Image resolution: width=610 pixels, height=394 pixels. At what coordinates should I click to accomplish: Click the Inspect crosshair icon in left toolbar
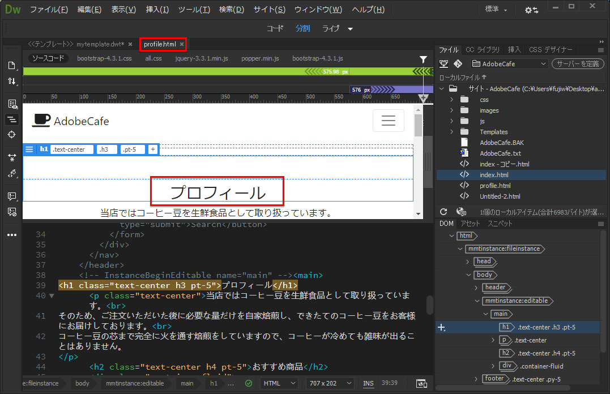tap(12, 134)
